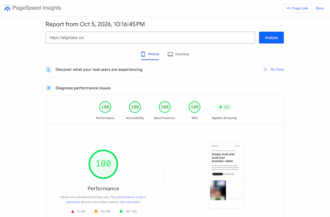Click the 0–49 legend label
This screenshot has width=330, height=217.
tap(81, 211)
